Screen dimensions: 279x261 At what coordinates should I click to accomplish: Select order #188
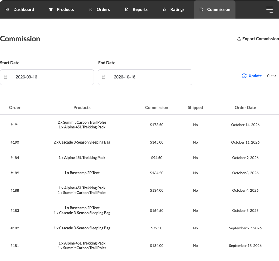point(15,190)
